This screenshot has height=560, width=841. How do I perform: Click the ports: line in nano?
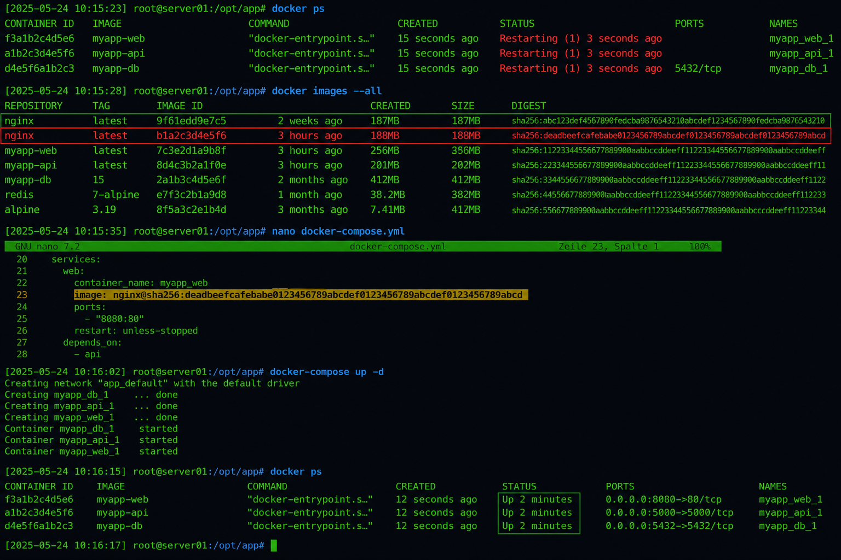coord(90,307)
